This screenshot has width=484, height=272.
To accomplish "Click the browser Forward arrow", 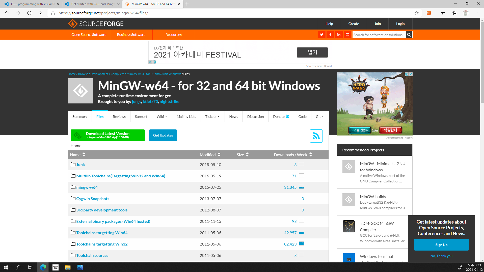I will pos(18,13).
